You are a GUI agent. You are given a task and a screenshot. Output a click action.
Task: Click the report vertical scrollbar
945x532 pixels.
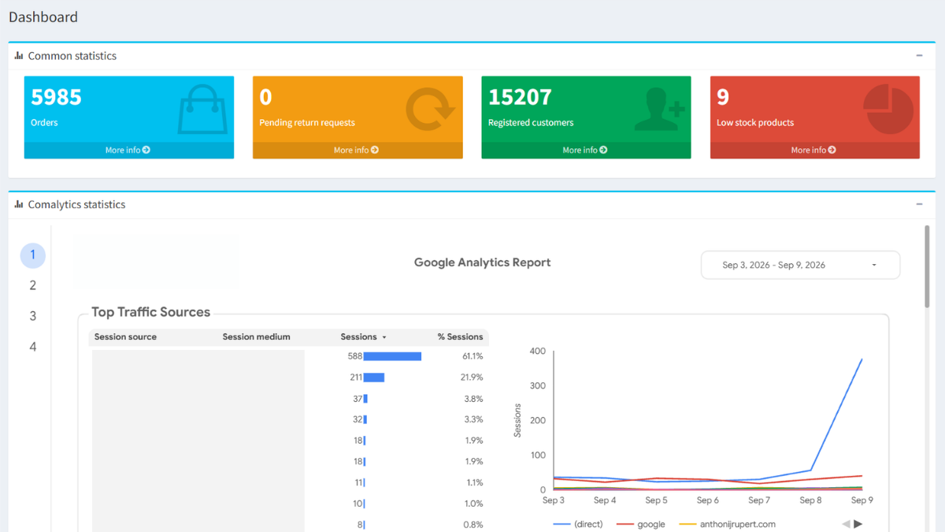click(927, 267)
